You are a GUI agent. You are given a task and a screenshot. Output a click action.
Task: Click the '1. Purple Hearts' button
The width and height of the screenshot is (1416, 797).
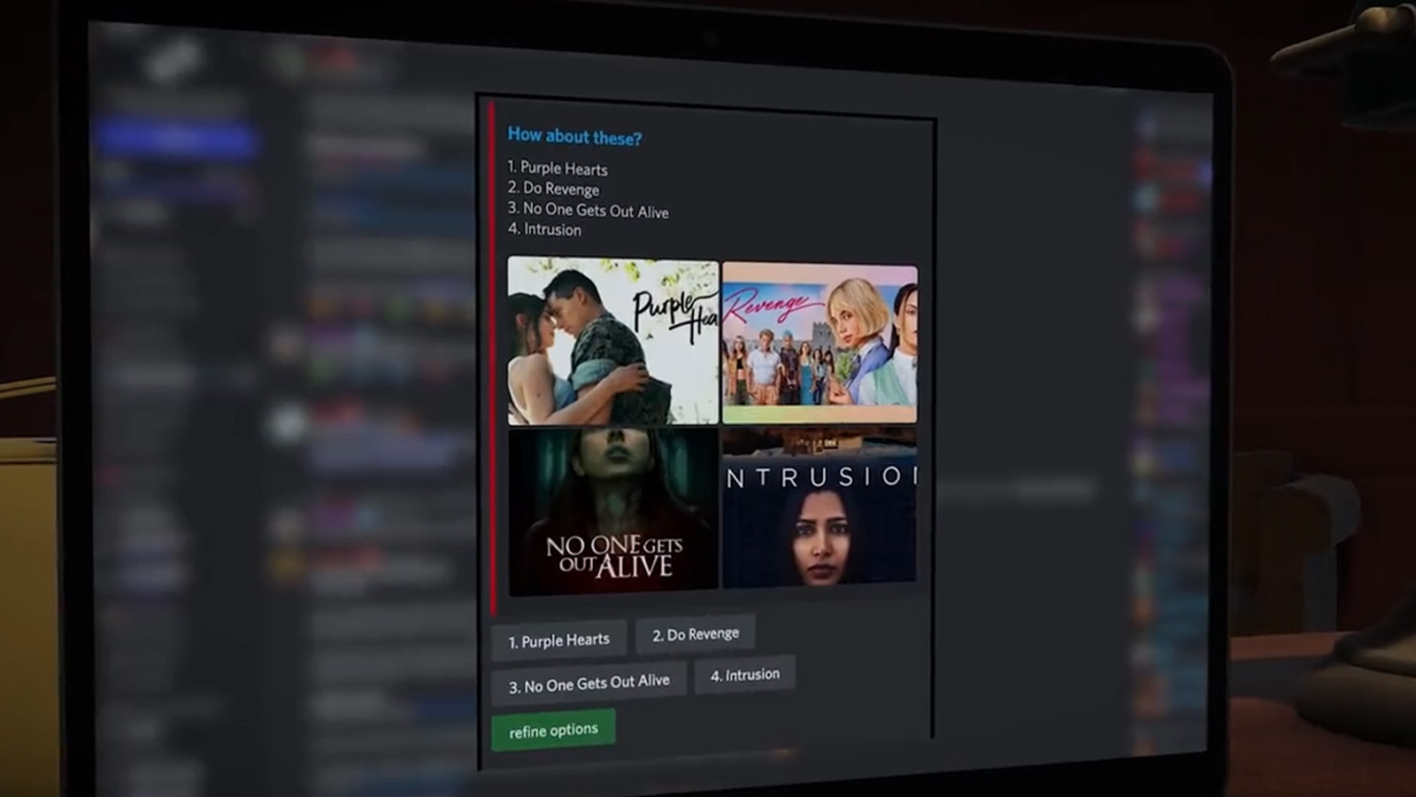coord(558,640)
